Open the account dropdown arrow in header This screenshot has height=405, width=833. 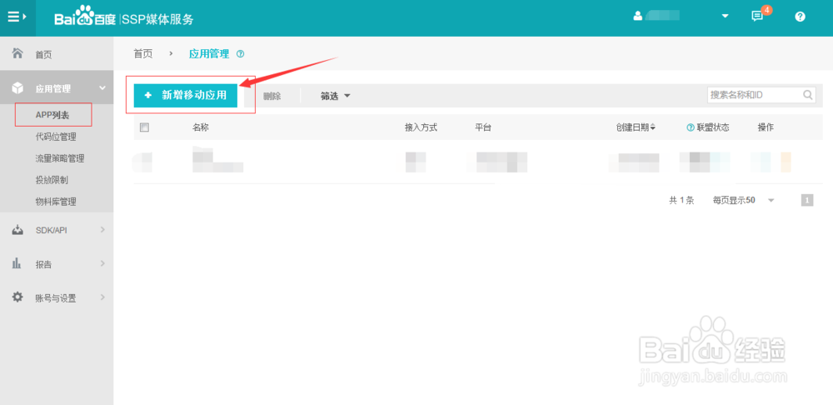(726, 16)
